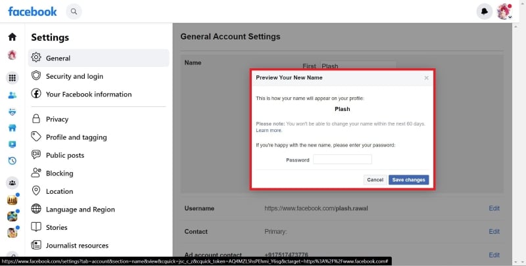This screenshot has height=266, width=526.
Task: Click the General gear icon
Action: click(36, 57)
